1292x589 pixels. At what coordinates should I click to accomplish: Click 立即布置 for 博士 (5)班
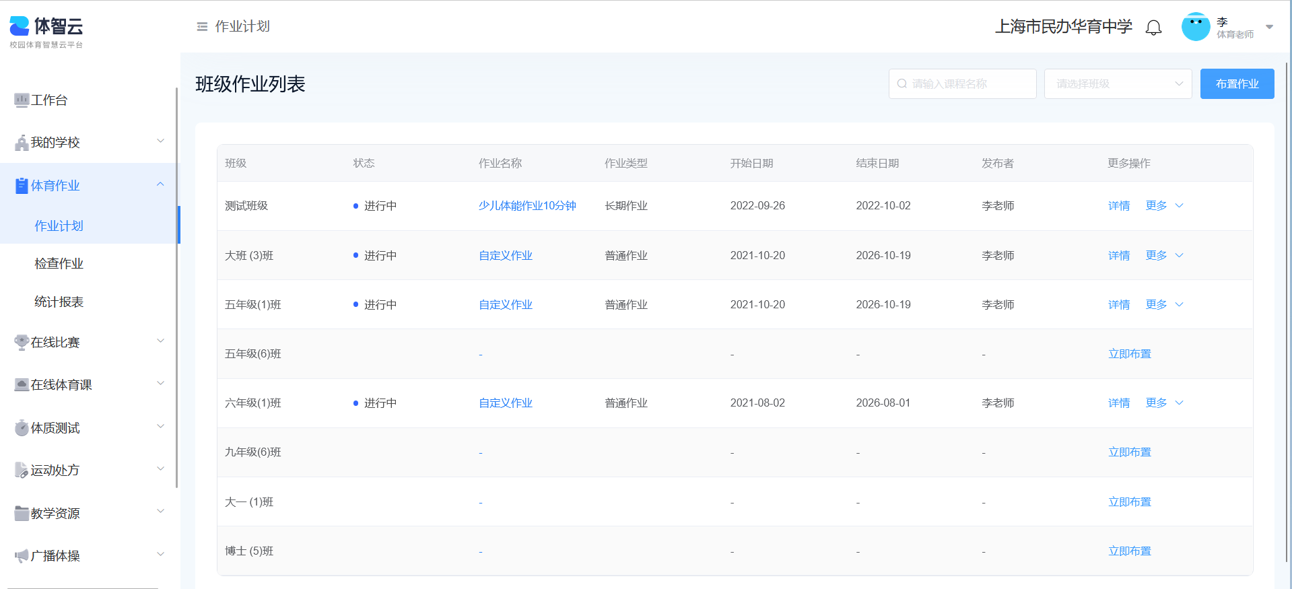point(1130,551)
